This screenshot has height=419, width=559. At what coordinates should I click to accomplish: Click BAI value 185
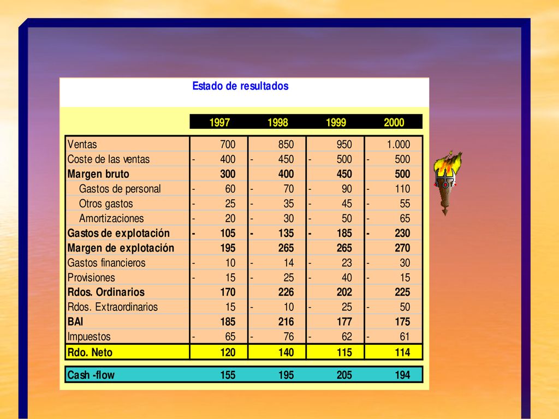point(228,322)
